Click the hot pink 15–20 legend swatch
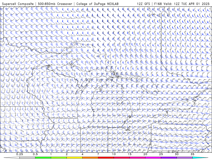Screen dimensions: 212x159 coord(137,158)
